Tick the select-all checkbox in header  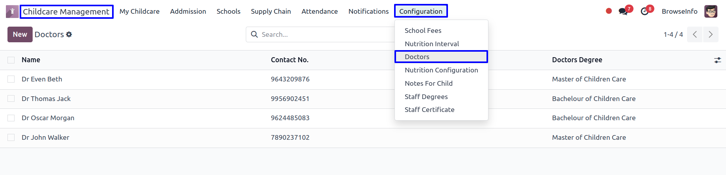[11, 60]
